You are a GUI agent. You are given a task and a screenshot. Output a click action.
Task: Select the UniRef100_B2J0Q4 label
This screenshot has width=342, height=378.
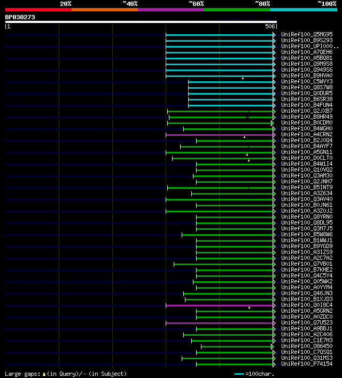tap(307, 140)
